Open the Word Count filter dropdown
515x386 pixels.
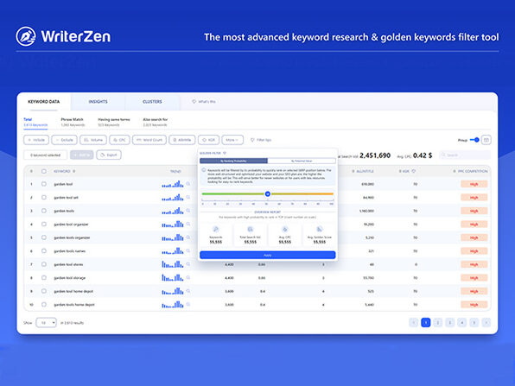[x=149, y=140]
